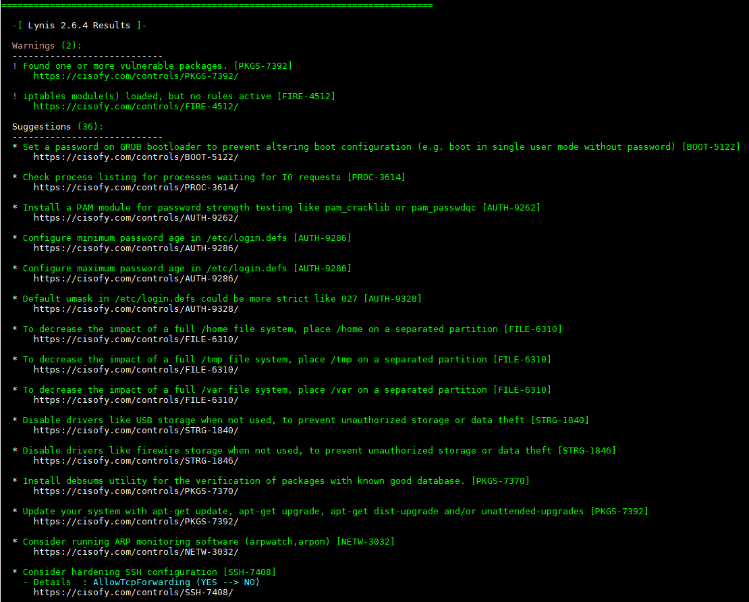Select the Warnings (2) heading
Screen dimensions: 749x602
(x=47, y=46)
